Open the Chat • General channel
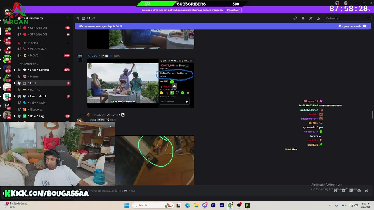The width and height of the screenshot is (374, 210). (43, 70)
